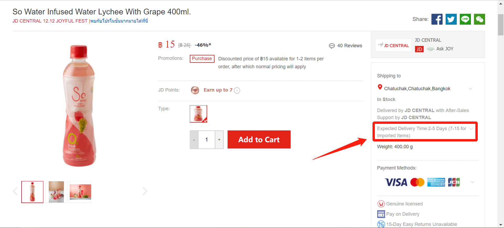
Task: Expand the payment methods list
Action: click(472, 182)
